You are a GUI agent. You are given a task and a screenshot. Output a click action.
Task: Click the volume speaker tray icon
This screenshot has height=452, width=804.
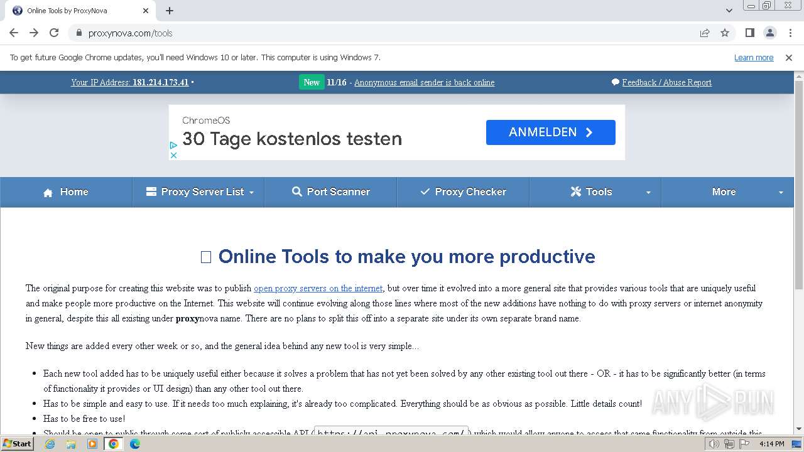[x=714, y=444]
